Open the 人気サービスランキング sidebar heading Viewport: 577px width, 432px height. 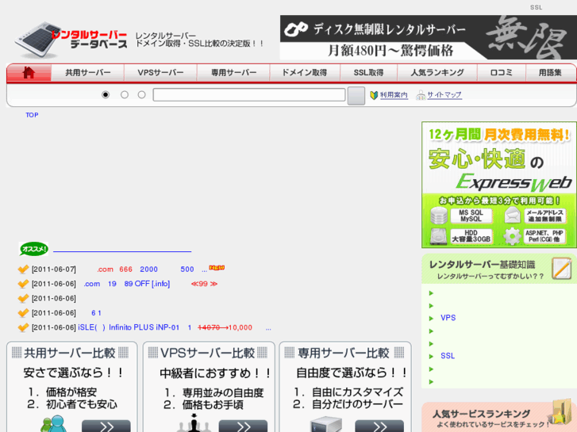coord(481,414)
